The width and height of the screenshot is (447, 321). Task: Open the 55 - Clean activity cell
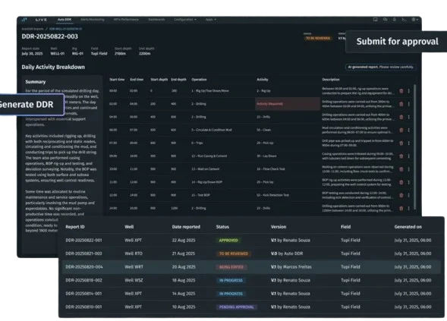click(x=264, y=130)
